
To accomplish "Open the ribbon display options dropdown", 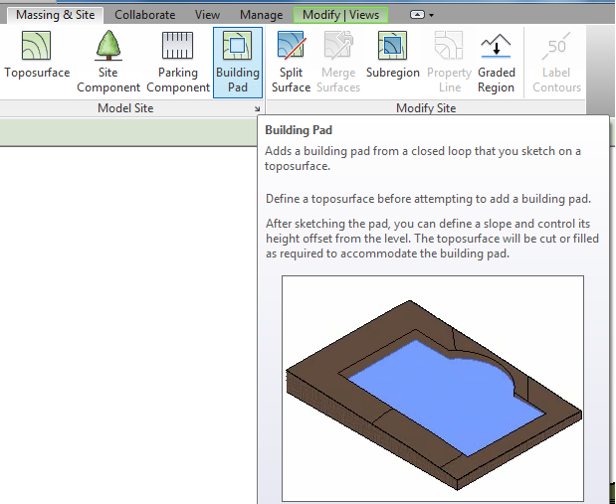I will pos(423,15).
